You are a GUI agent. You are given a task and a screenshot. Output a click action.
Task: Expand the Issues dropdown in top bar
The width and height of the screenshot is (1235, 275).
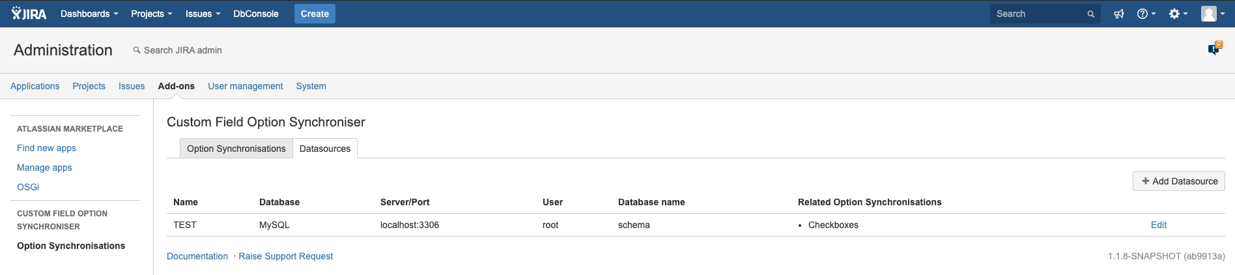(x=203, y=14)
